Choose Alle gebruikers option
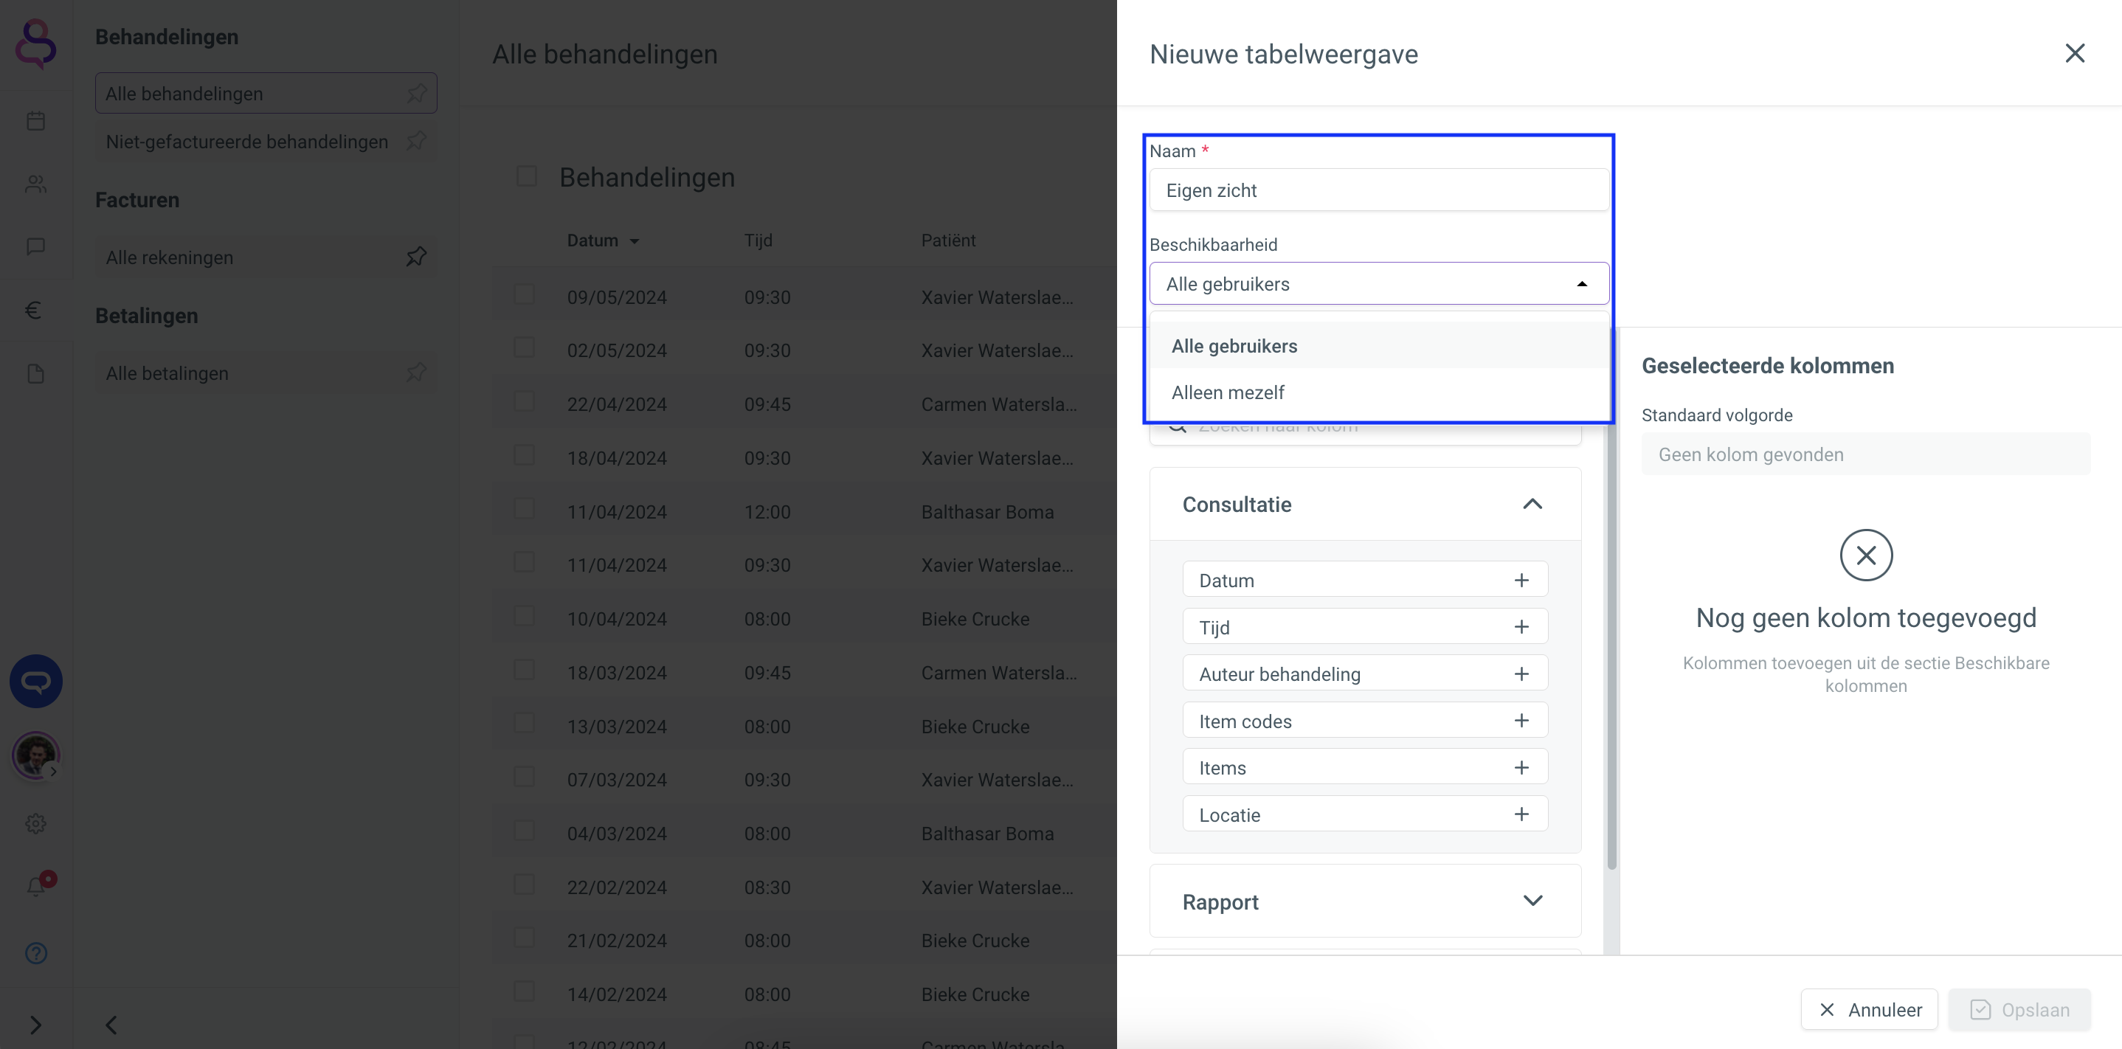 pyautogui.click(x=1379, y=346)
